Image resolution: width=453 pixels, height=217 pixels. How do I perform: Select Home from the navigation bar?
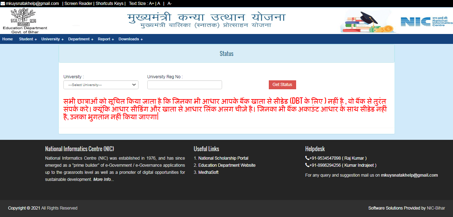(x=7, y=39)
